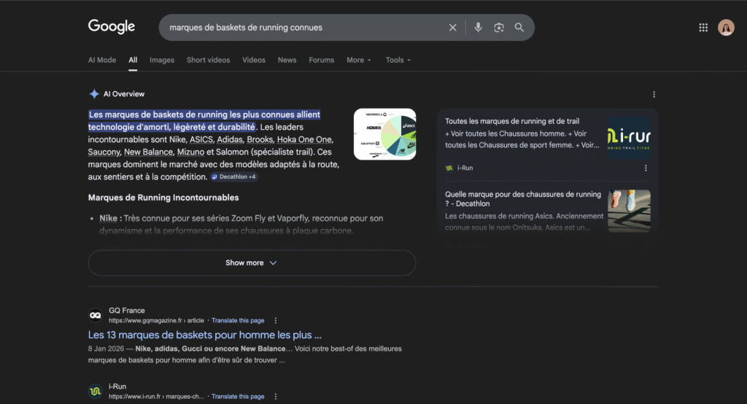Switch to the AI Mode tab
Viewport: 747px width, 404px height.
[102, 60]
